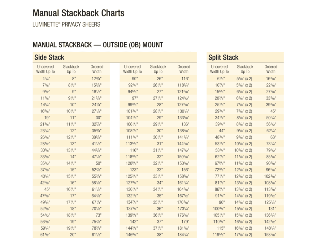
Task: Select the 96" uncovered width cell
Action: click(221, 202)
